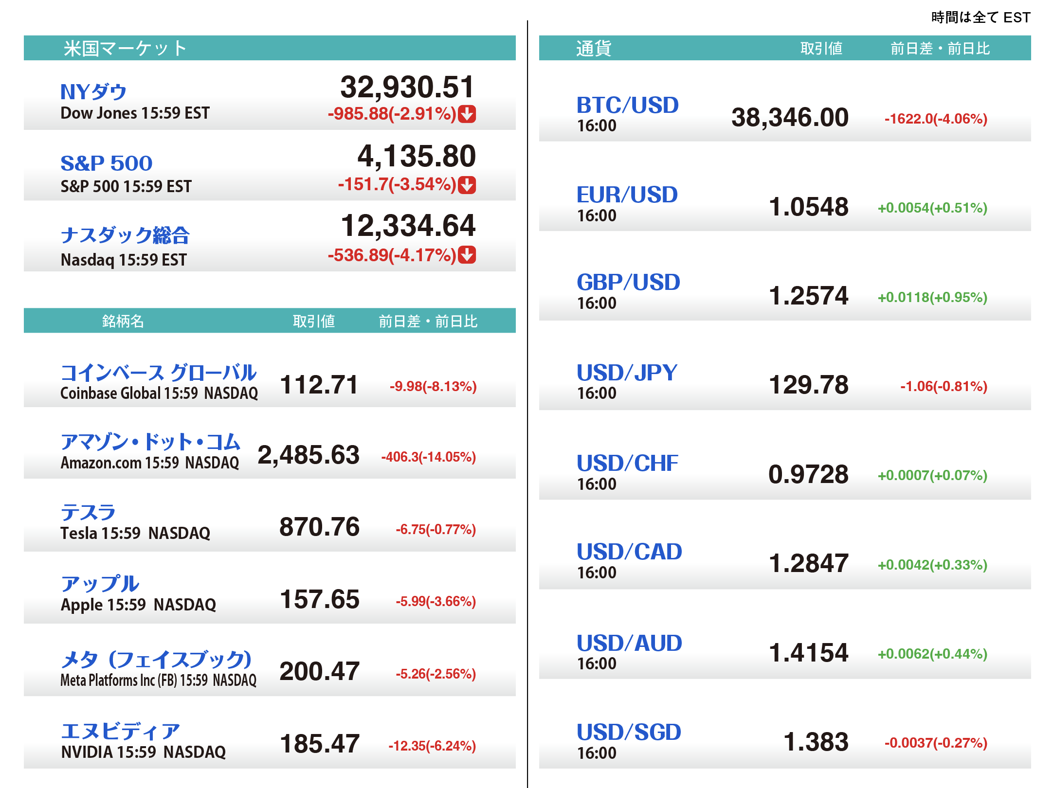This screenshot has width=1054, height=788.
Task: Click the red down arrow beside NY Dow change
Action: (x=467, y=114)
